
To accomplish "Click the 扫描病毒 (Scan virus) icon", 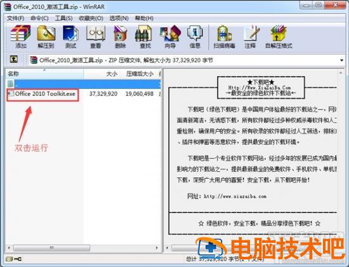I will coord(224,34).
